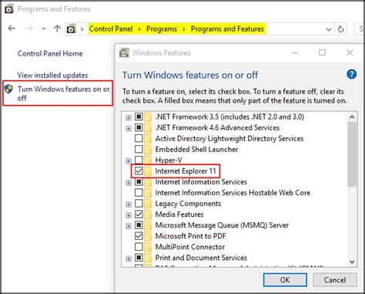Uncheck Microsoft Print to PDF checkbox
The width and height of the screenshot is (365, 294).
[x=139, y=235]
